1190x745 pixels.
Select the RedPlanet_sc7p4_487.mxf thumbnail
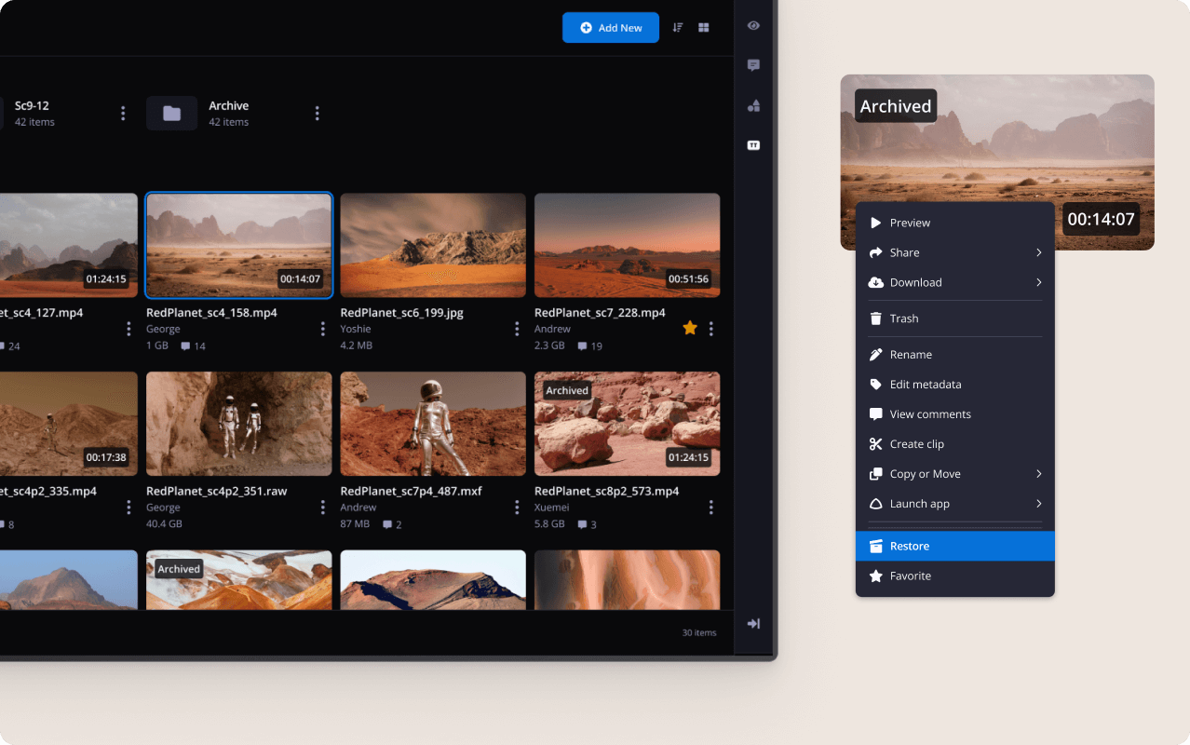coord(433,424)
